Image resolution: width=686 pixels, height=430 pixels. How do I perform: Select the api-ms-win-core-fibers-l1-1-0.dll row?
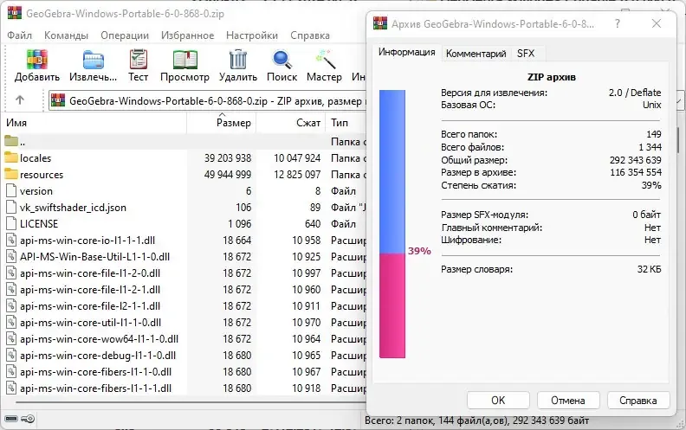pyautogui.click(x=184, y=372)
